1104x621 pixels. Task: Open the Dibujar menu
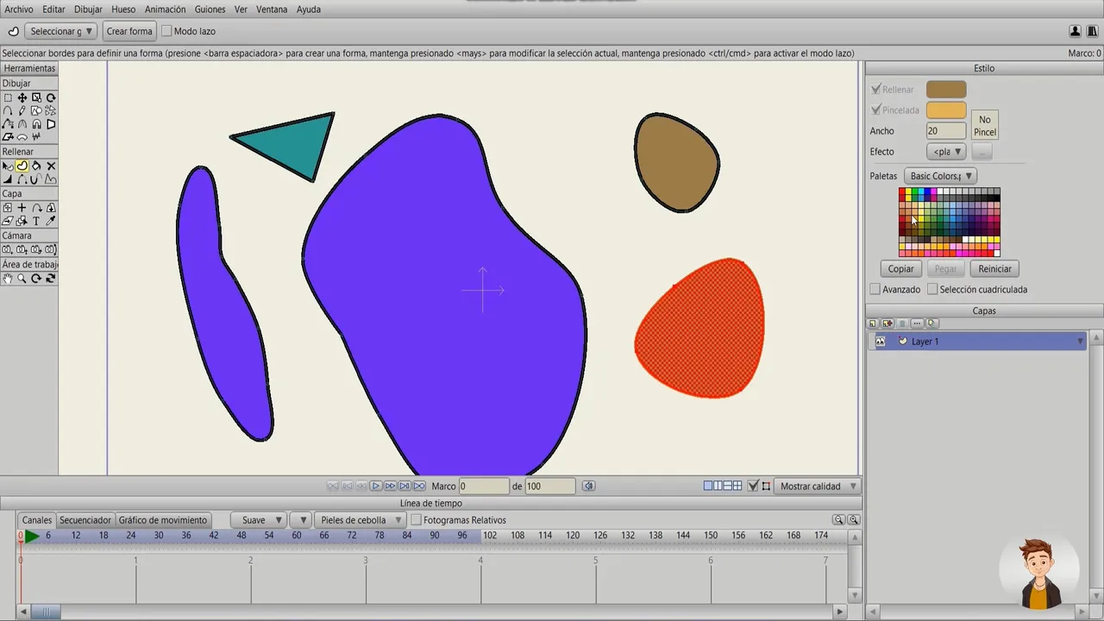point(88,9)
